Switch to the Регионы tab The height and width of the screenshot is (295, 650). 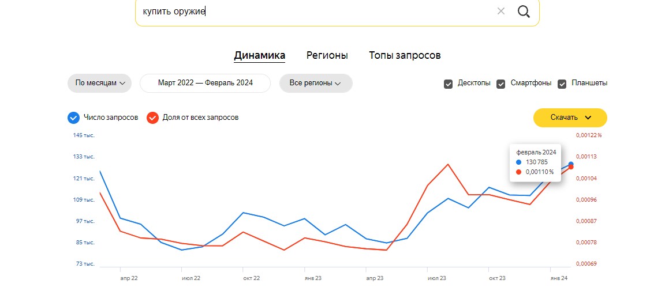(327, 55)
